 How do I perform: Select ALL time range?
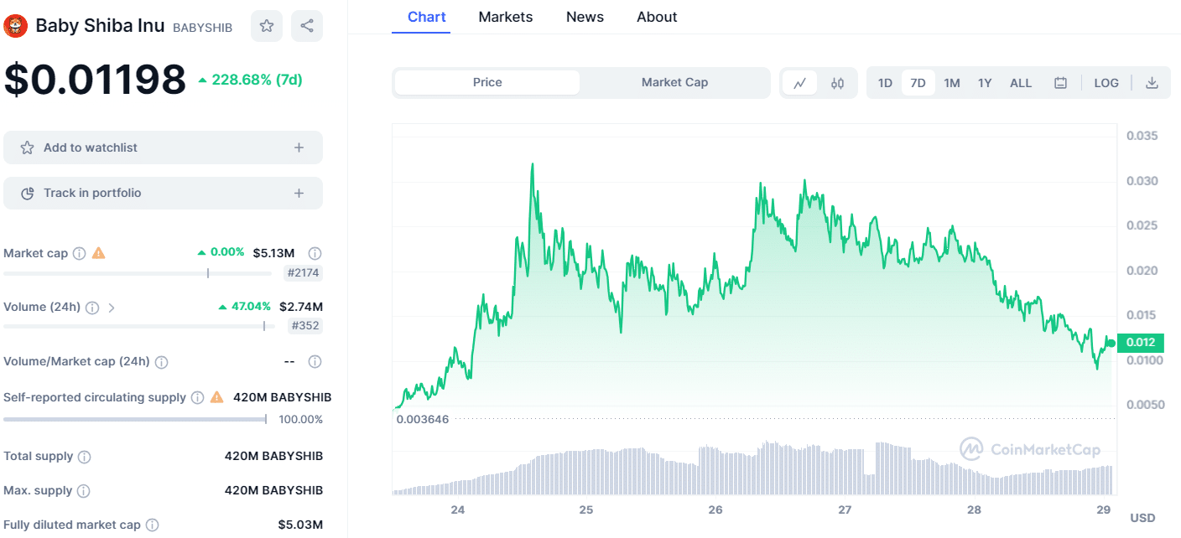point(1021,83)
